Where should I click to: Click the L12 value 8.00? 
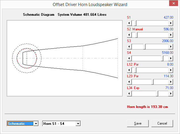[x=170, y=64]
